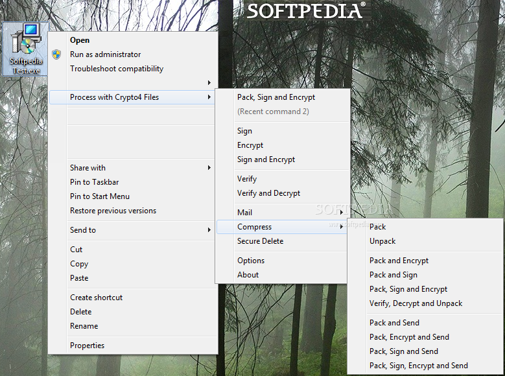Viewport: 505px width, 376px height.
Task: Expand the unlabeled submenu arrow below Troubleshoot compatibility
Action: 209,83
